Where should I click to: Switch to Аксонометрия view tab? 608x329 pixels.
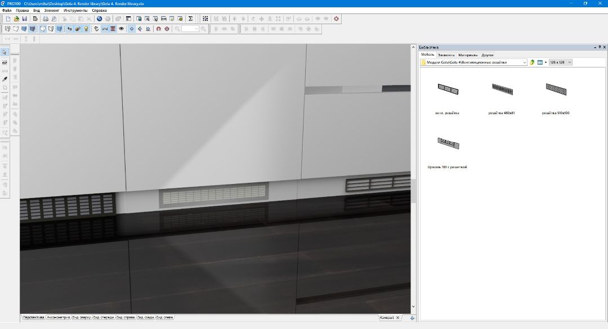click(59, 318)
